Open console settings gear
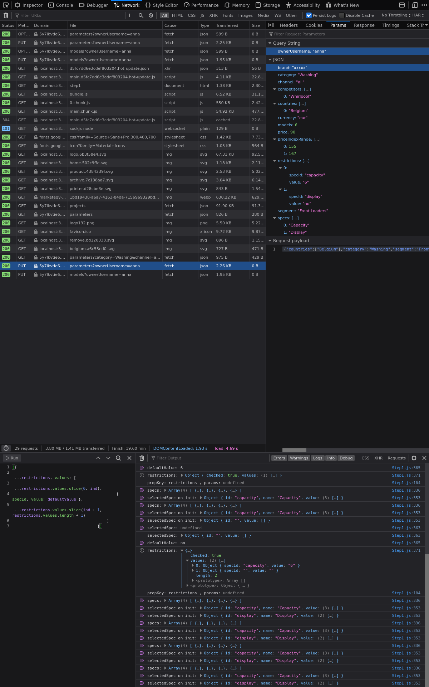The image size is (429, 687). 414,458
